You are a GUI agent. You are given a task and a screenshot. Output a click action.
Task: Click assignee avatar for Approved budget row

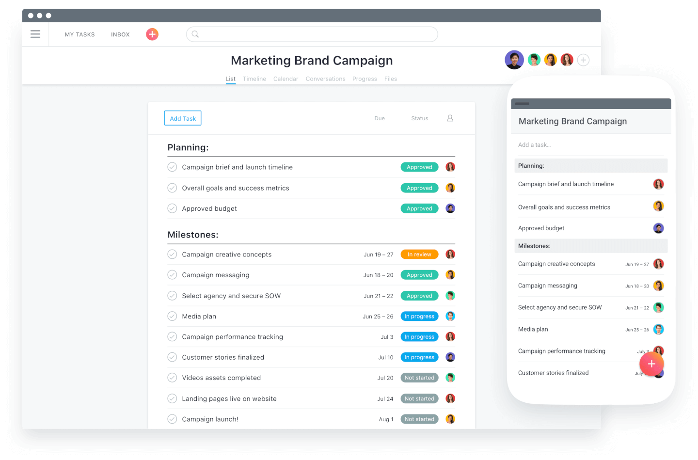(450, 208)
